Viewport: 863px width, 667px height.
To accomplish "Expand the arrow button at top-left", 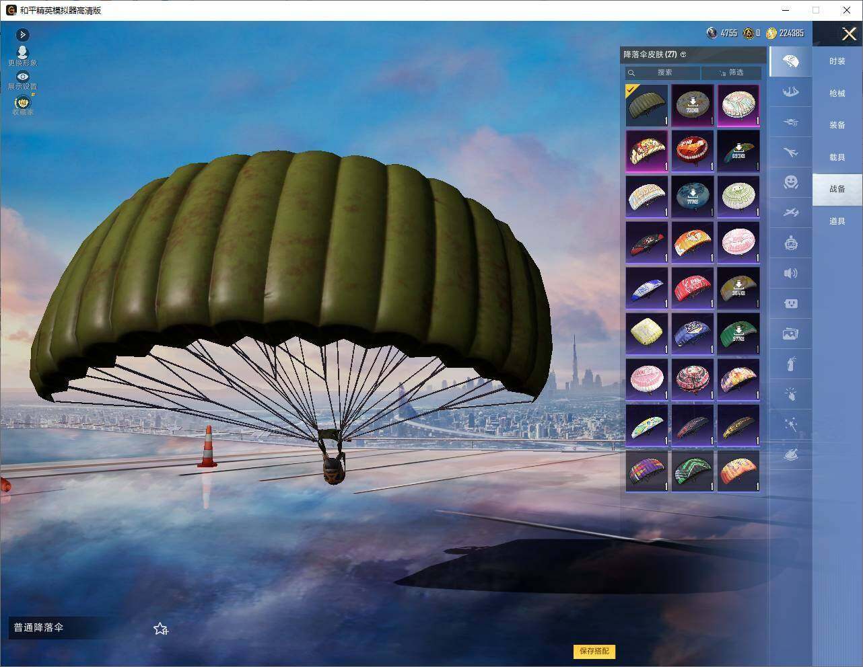I will 22,34.
